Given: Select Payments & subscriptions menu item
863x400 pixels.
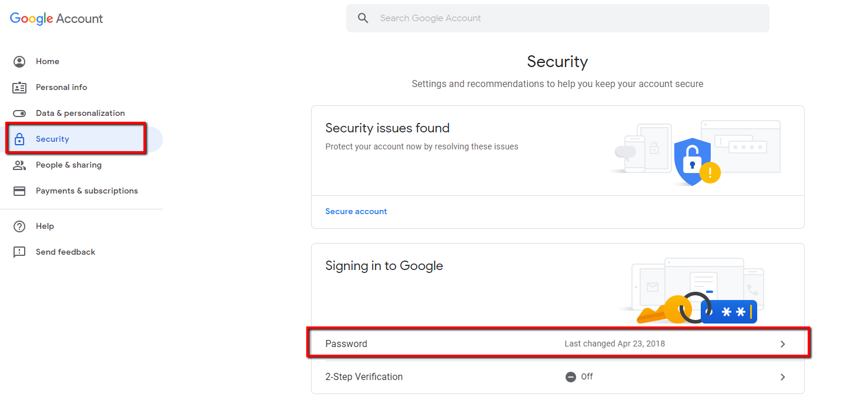Looking at the screenshot, I should pyautogui.click(x=86, y=191).
